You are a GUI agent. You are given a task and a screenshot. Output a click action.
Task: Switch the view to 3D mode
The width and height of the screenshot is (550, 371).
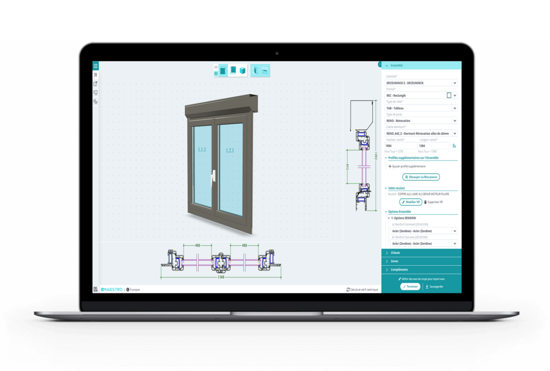coord(216,74)
